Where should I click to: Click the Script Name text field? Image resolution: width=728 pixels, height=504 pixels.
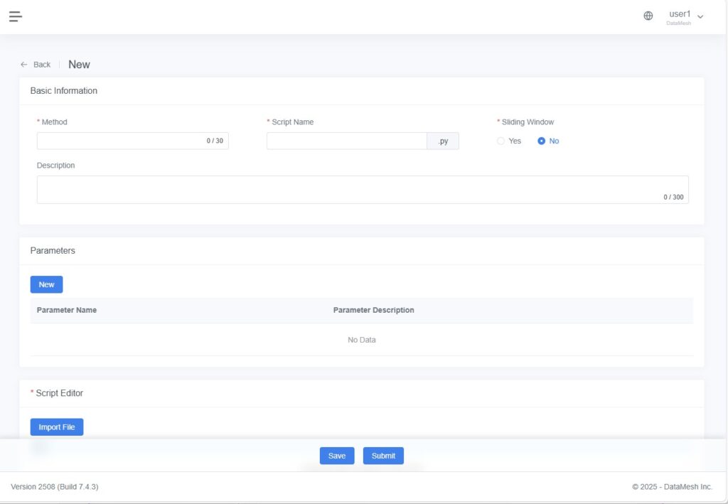[x=346, y=141]
